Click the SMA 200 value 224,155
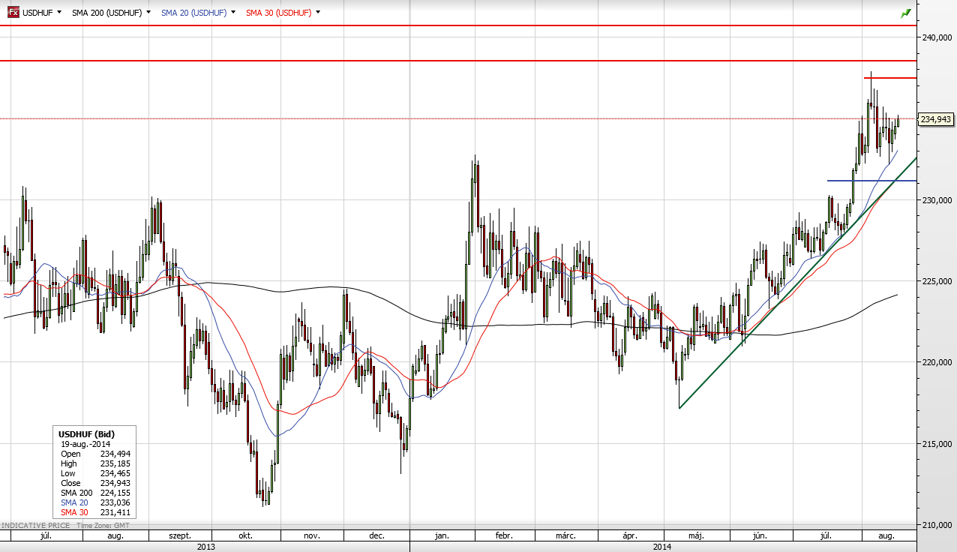Viewport: 957px width, 552px height. [115, 493]
